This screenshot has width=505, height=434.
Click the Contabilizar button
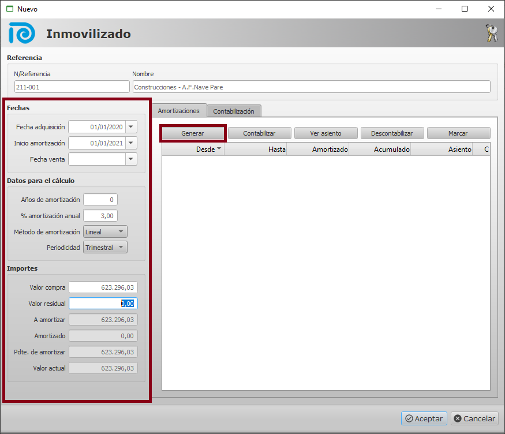point(259,133)
